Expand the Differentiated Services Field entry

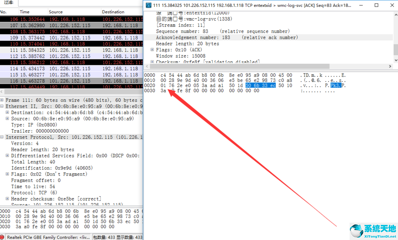pyautogui.click(x=7, y=155)
